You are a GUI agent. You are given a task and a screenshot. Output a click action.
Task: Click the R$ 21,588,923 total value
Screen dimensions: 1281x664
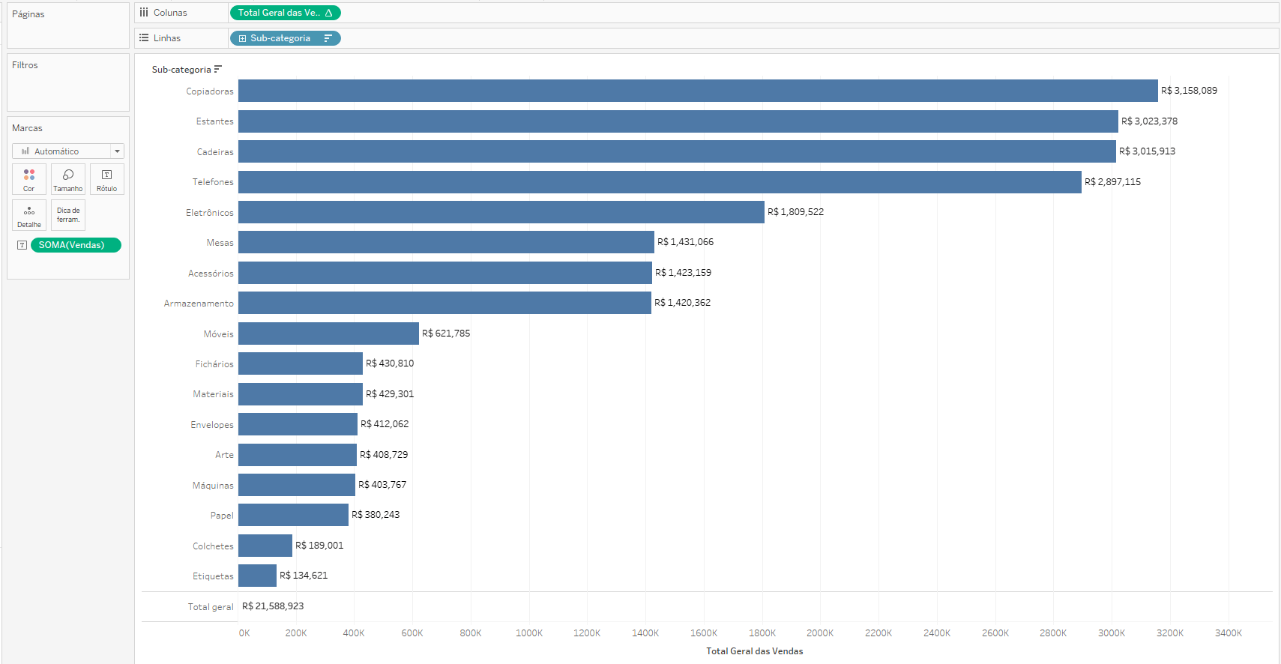point(273,606)
